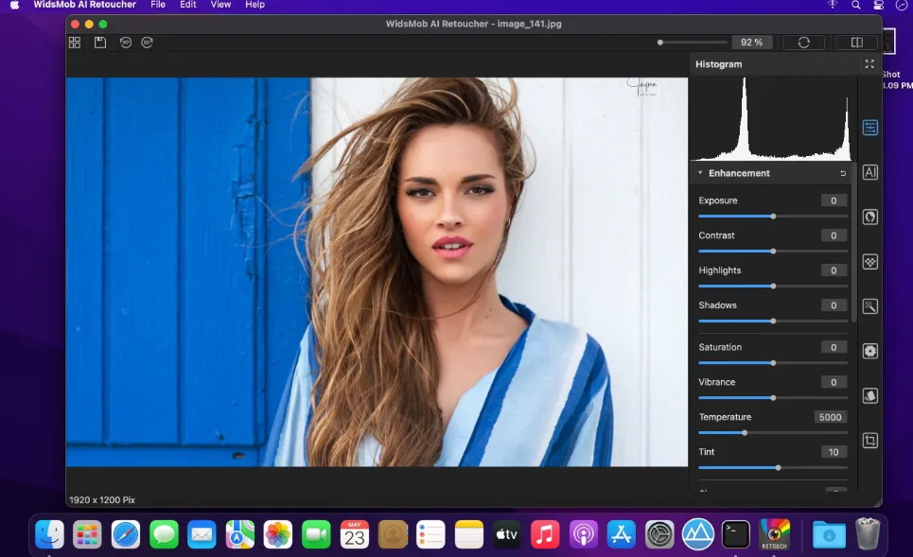Image resolution: width=913 pixels, height=557 pixels.
Task: Click the Tint slider track
Action: coord(773,468)
